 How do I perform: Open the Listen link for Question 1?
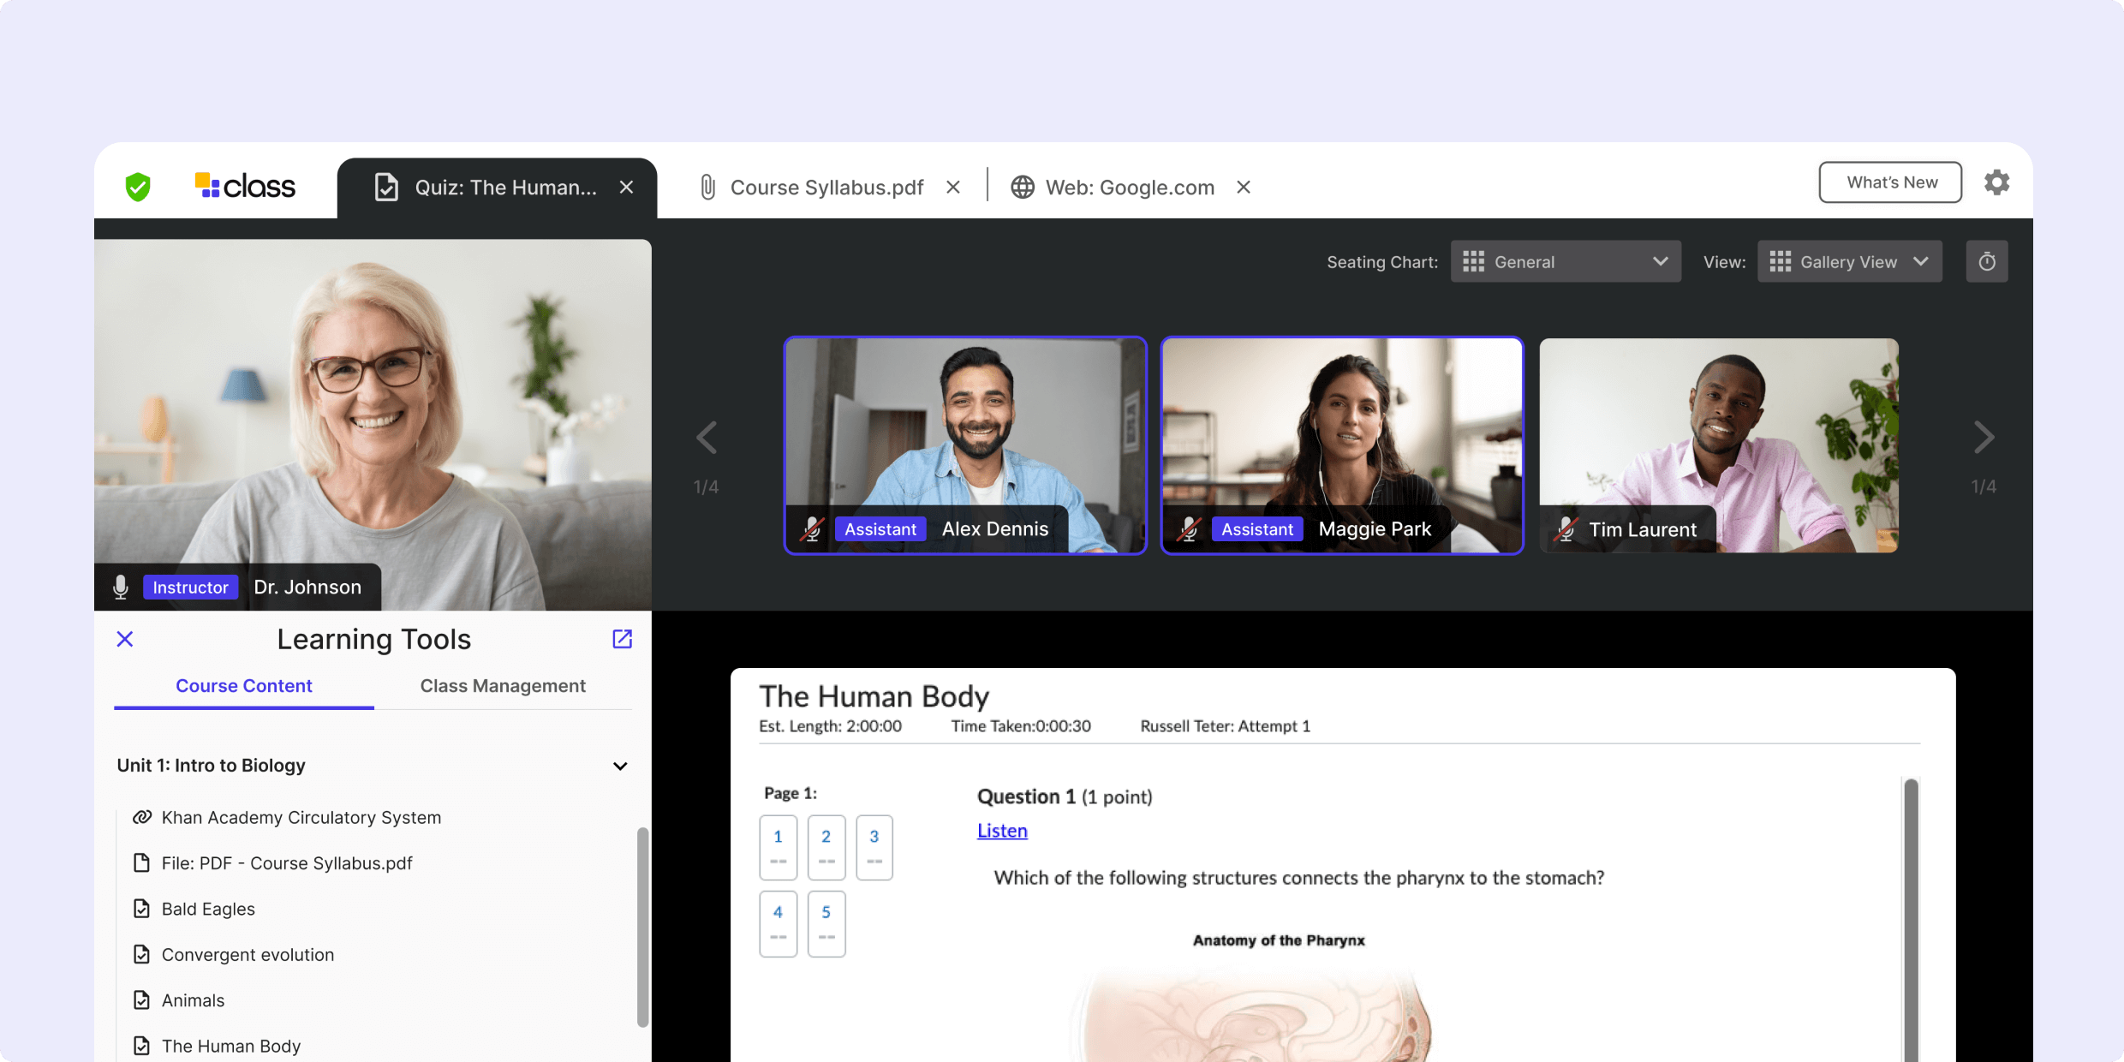1001,830
